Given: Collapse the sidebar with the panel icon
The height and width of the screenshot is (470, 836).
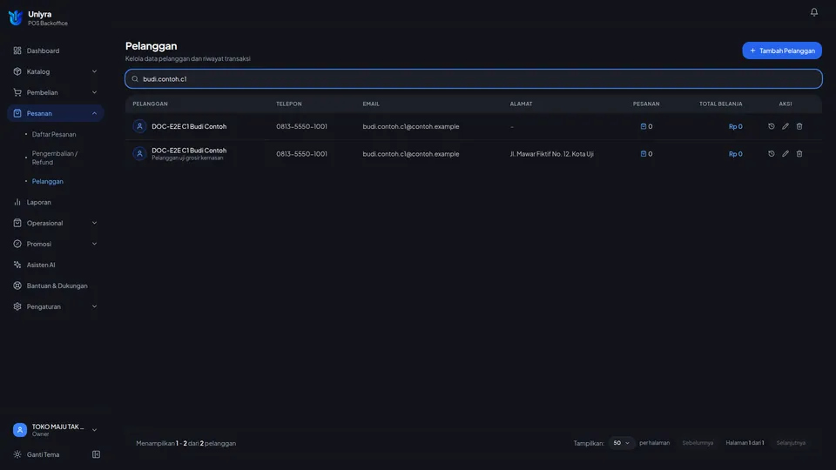Looking at the screenshot, I should (96, 454).
